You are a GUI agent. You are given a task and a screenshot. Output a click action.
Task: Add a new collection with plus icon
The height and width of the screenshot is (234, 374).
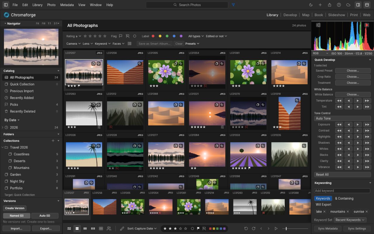pos(53,141)
